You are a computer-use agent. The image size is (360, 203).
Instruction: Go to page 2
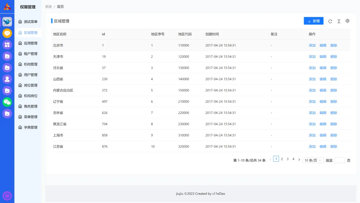282,159
